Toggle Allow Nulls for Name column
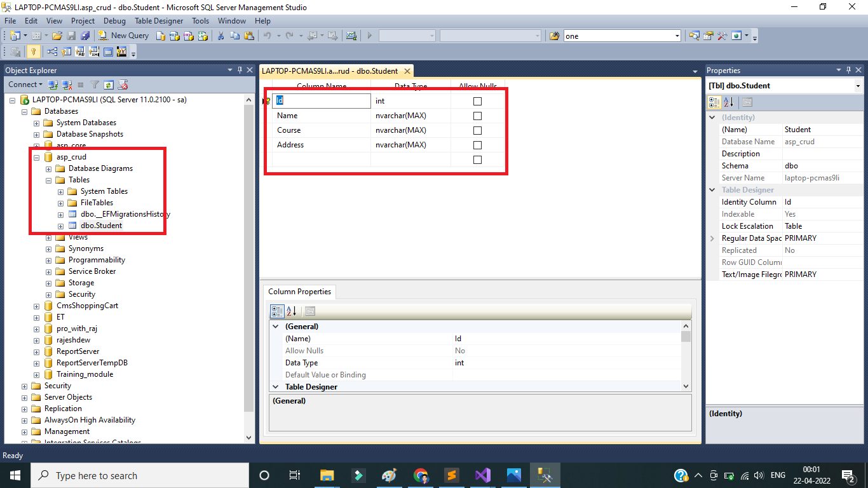This screenshot has height=488, width=868. 477,116
